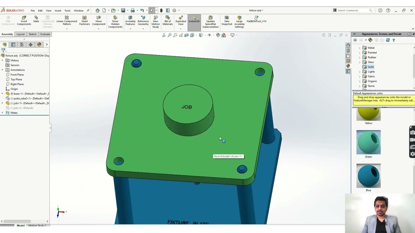Select the Blue appearance swatch

(x=369, y=176)
